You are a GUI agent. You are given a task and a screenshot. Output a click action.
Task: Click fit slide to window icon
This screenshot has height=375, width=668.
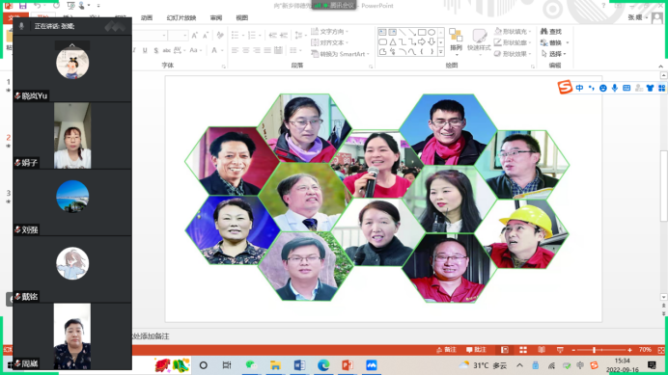click(660, 350)
